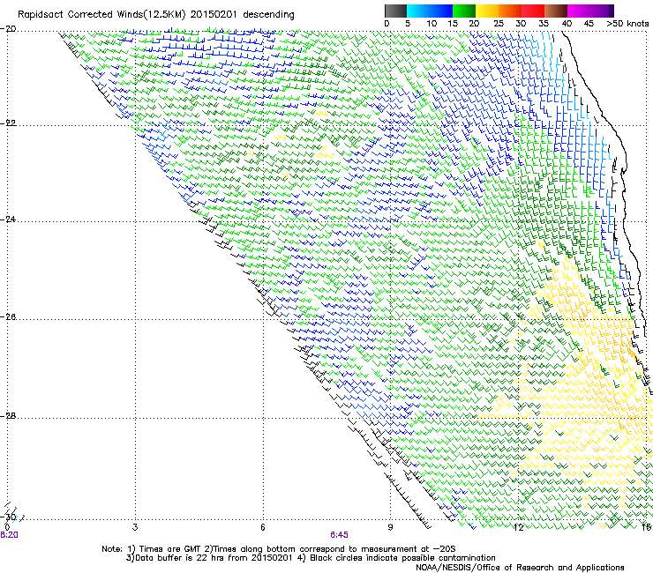This screenshot has width=653, height=573.
Task: Click the '>50 knots' legend label
Action: point(627,24)
